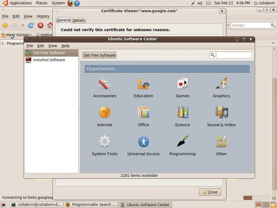Click Firefox reload button
Image resolution: width=277 pixels, height=208 pixels.
pos(31,25)
